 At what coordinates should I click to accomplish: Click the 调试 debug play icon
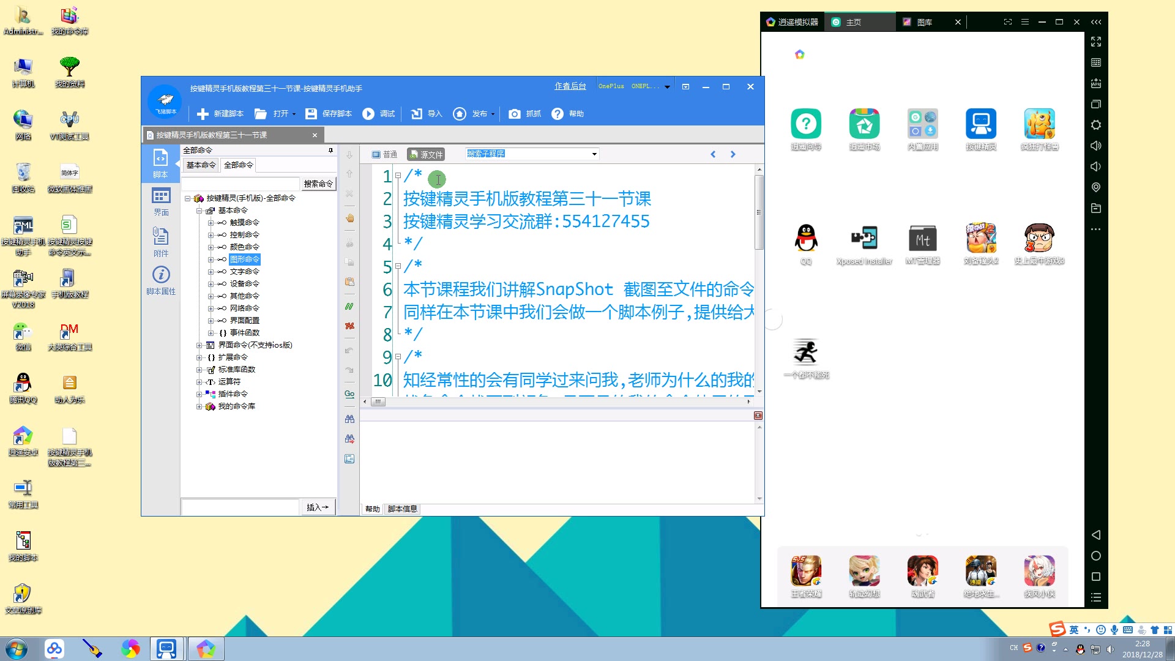point(368,114)
